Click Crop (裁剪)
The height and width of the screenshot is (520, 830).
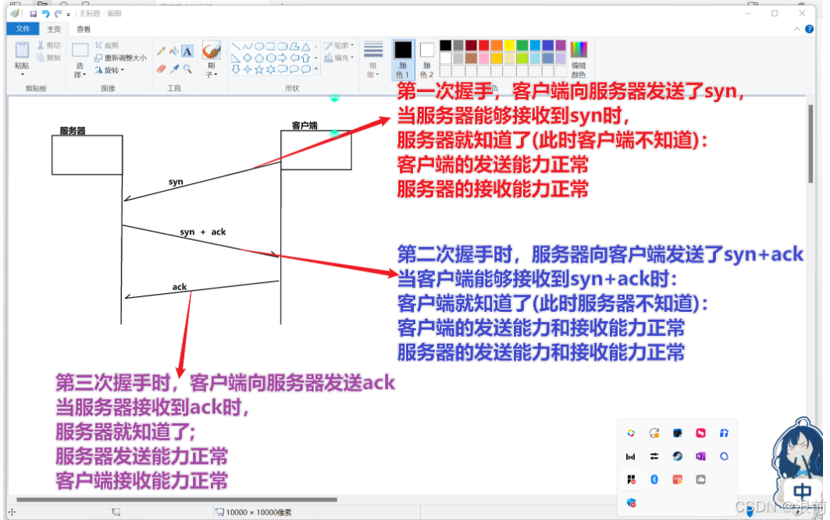[106, 45]
